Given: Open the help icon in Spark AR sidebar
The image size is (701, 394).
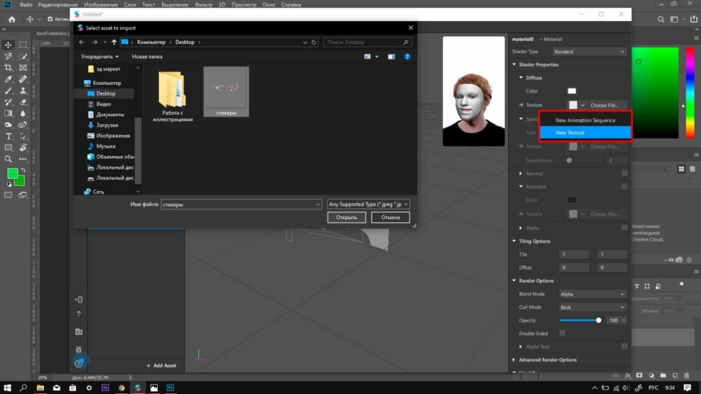Looking at the screenshot, I should tap(79, 363).
